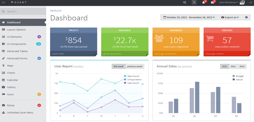The width and height of the screenshot is (254, 122).
Task: Click the Actual legend swatch
Action: click(x=234, y=80)
